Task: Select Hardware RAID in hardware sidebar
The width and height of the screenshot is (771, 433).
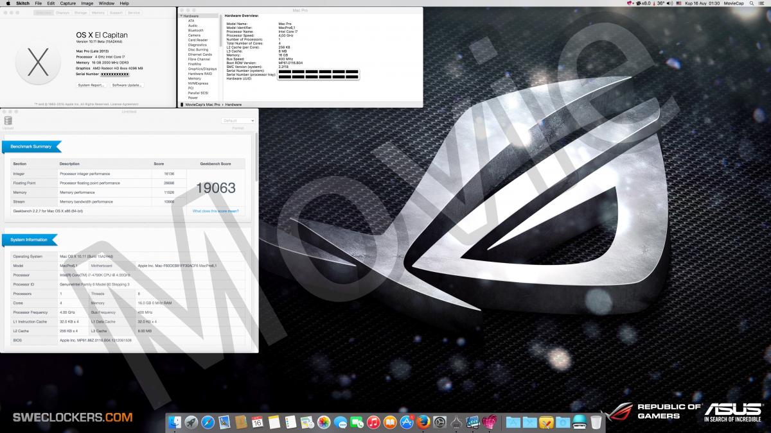Action: pos(200,73)
